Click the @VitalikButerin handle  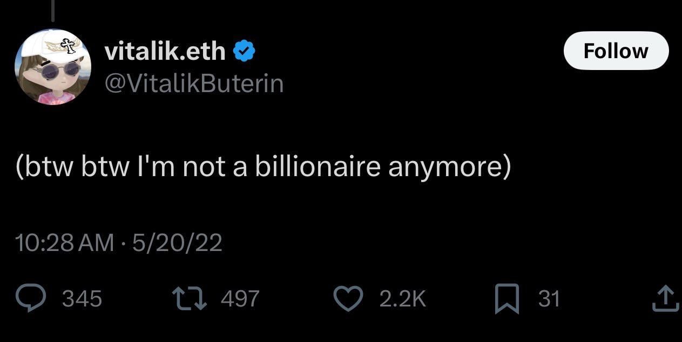point(193,83)
